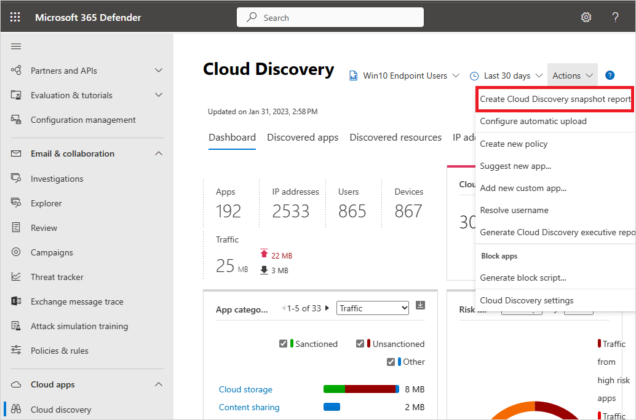Open the blue help question mark icon
Image resolution: width=636 pixels, height=420 pixels.
click(610, 75)
